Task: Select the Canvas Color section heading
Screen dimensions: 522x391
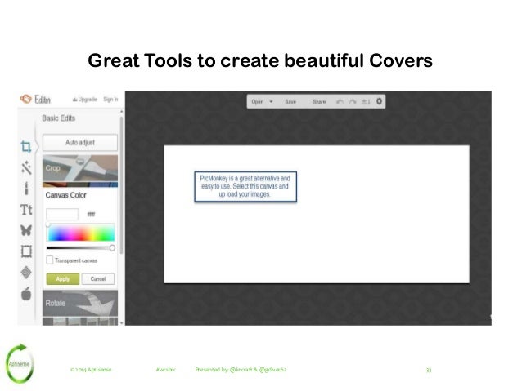Action: point(66,195)
